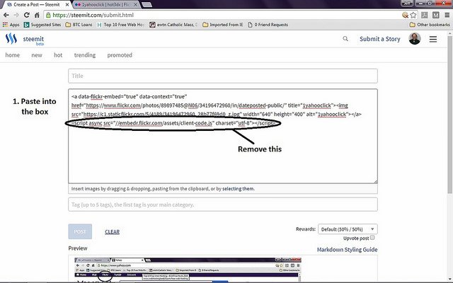Click the page vertical scrollbar
This screenshot has height=283, width=453.
[450, 115]
